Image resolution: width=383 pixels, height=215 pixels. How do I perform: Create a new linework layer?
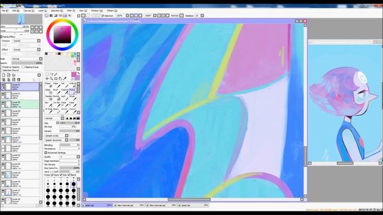point(8,75)
